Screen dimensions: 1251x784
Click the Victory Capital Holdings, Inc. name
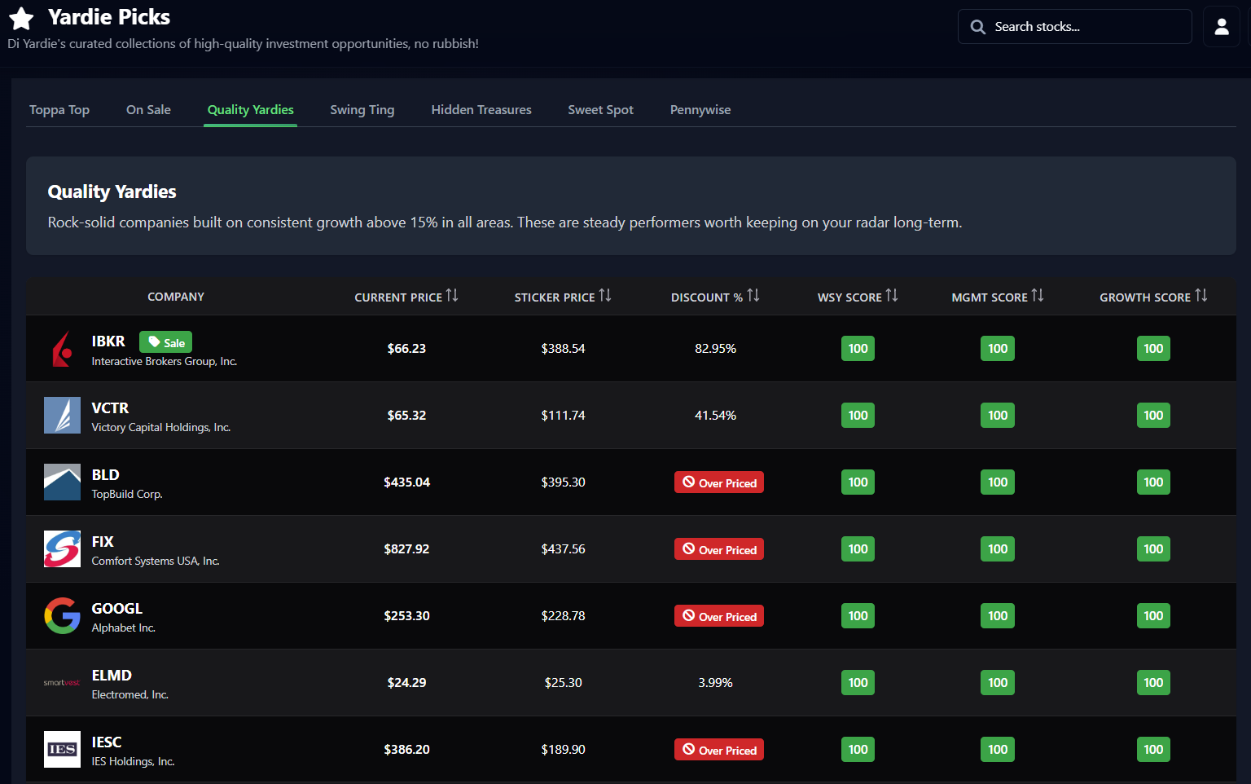pyautogui.click(x=161, y=428)
